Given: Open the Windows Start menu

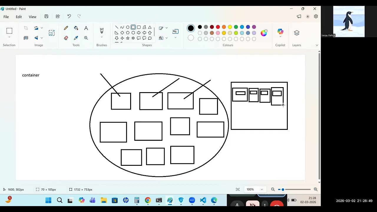Looking at the screenshot, I should tap(48, 201).
